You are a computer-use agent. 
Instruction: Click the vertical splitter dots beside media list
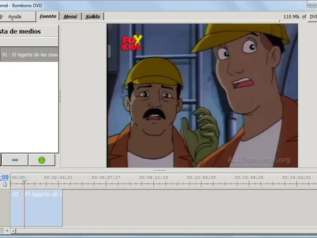tap(60, 96)
